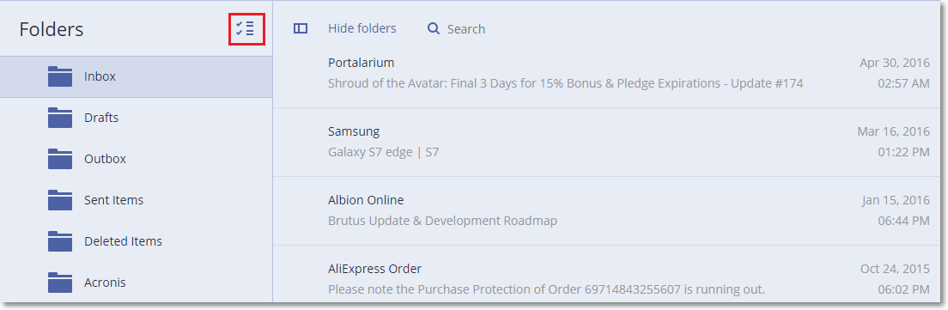948x310 pixels.
Task: Click the Sent Items folder icon
Action: [x=60, y=200]
